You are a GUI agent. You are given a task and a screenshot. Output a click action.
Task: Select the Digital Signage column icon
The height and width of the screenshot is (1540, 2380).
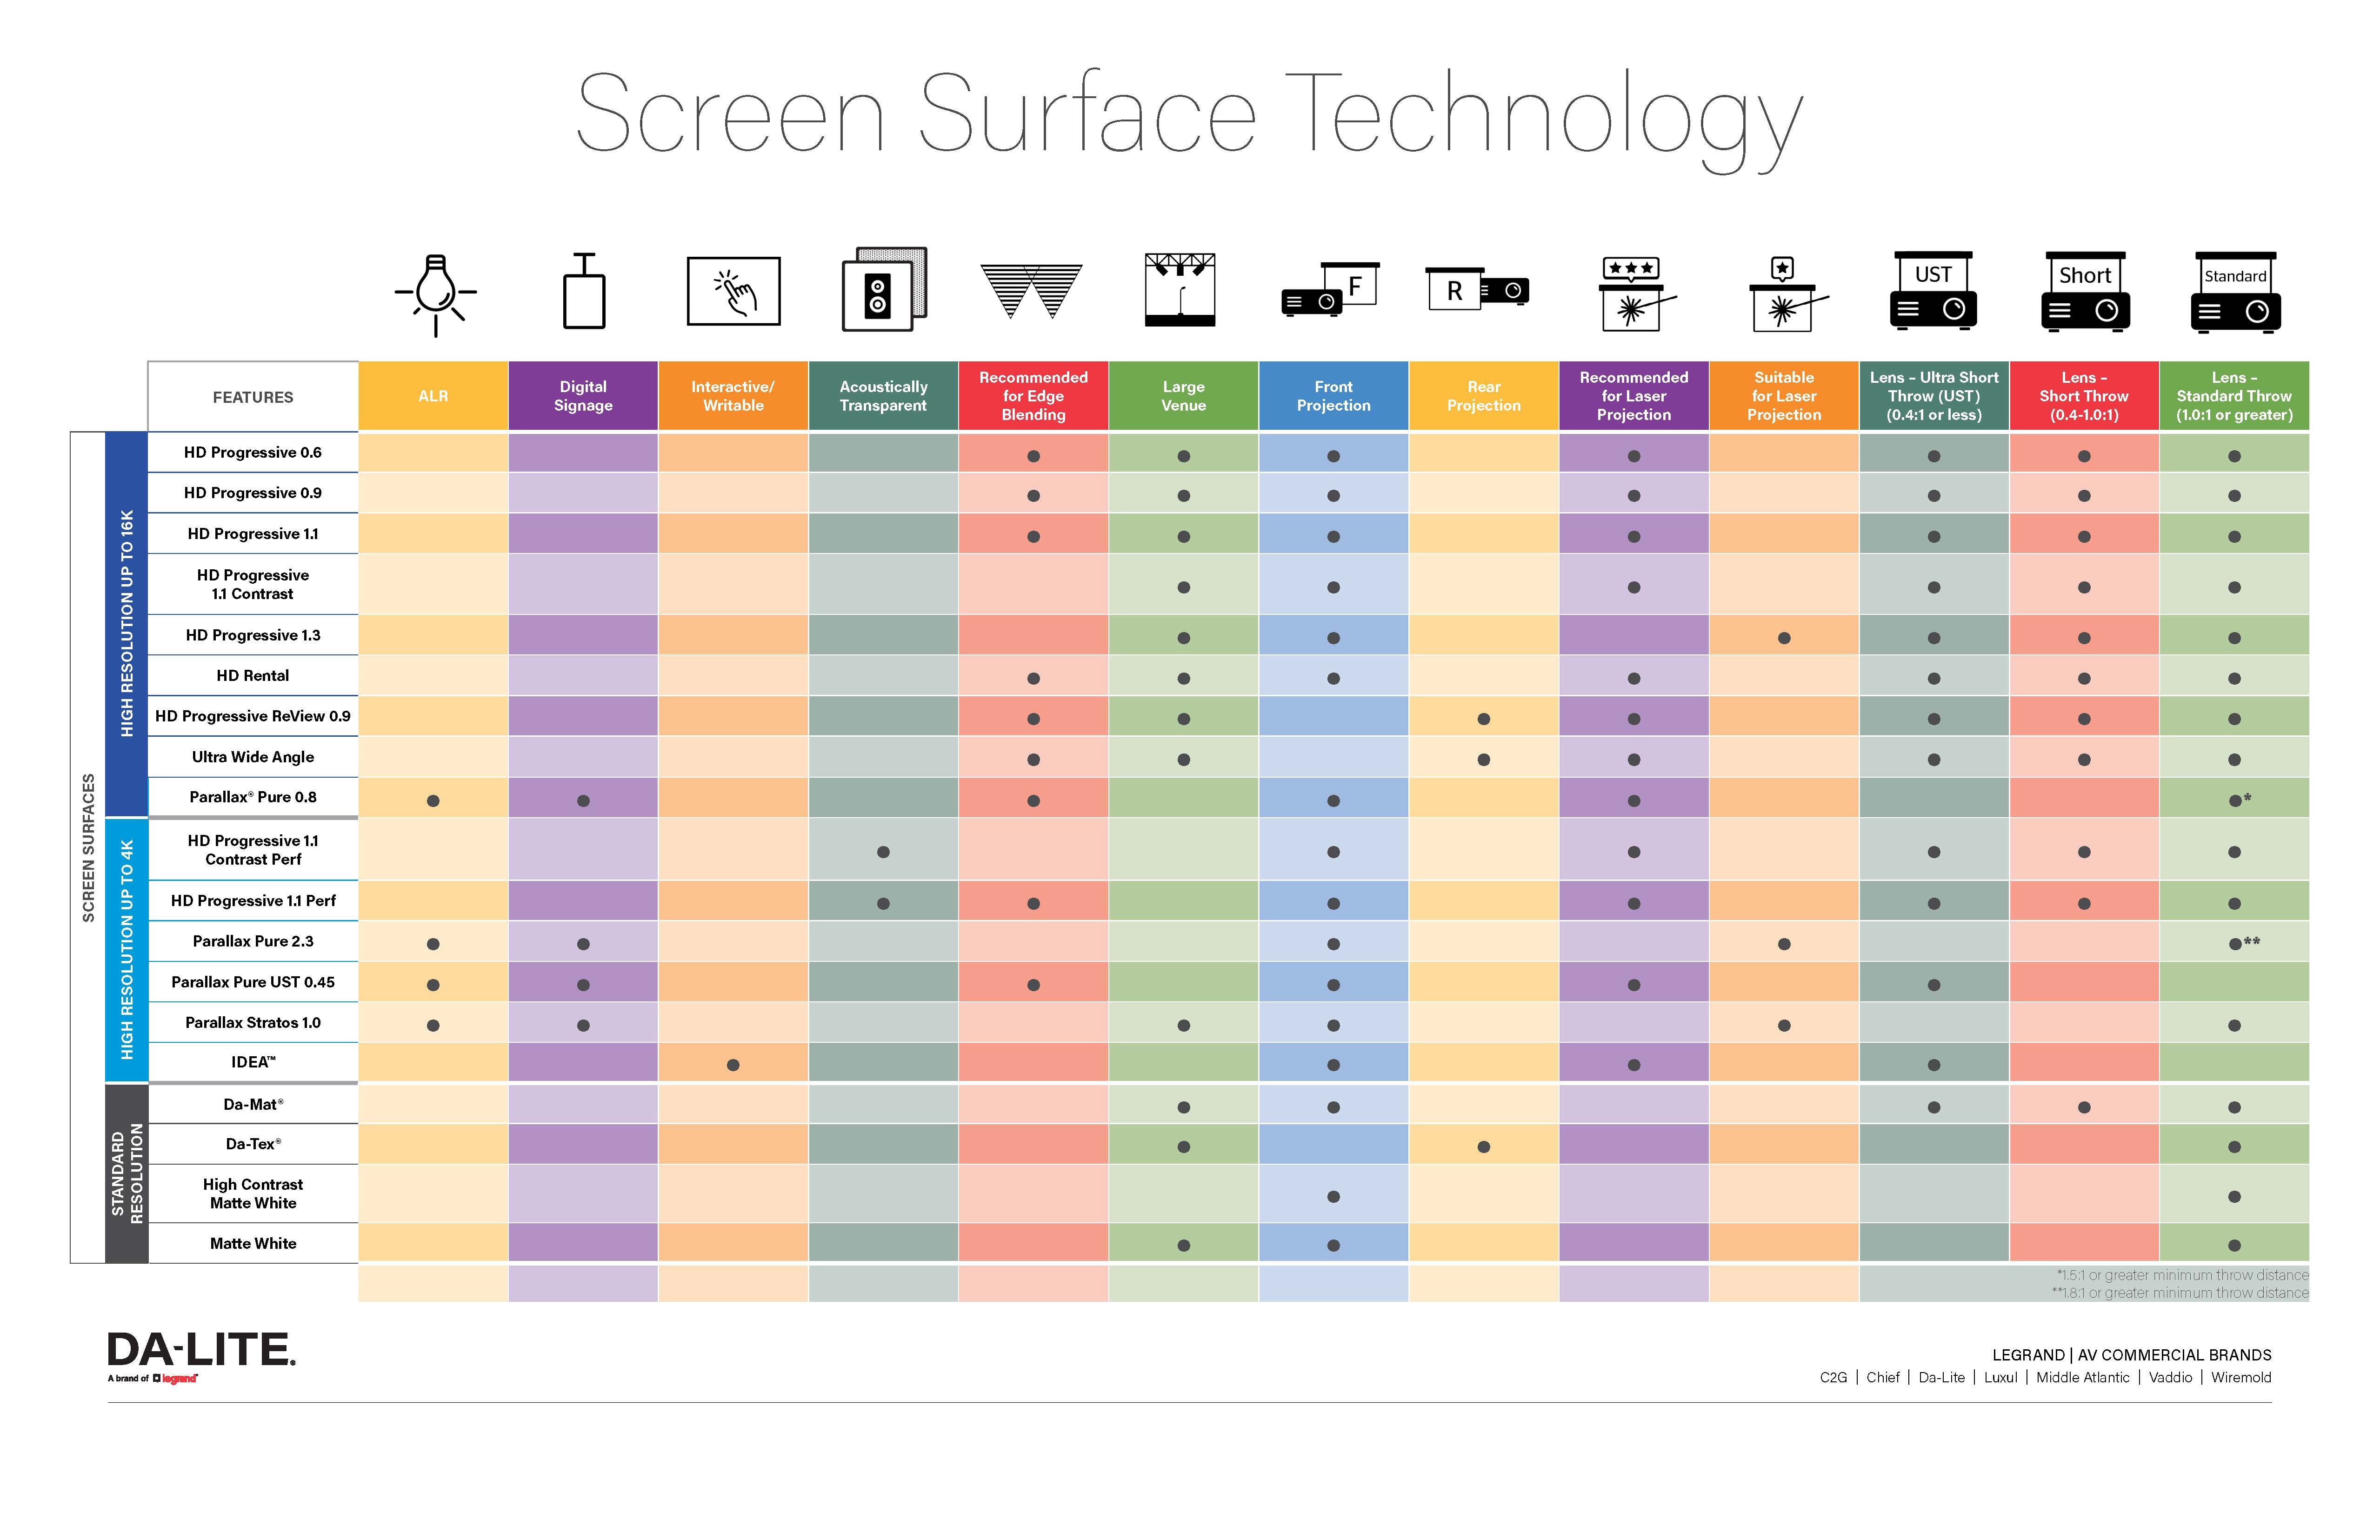587,304
